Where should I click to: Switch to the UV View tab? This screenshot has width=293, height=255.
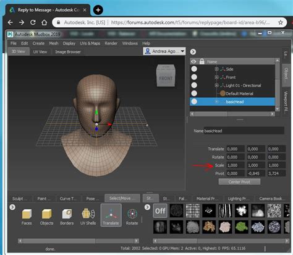(x=40, y=52)
